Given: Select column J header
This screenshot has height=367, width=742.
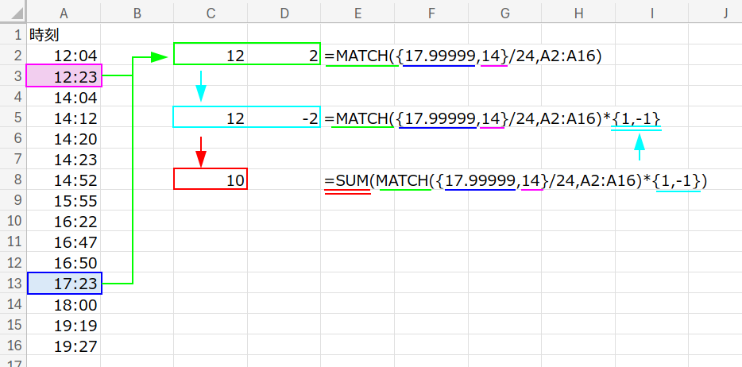Looking at the screenshot, I should (725, 13).
